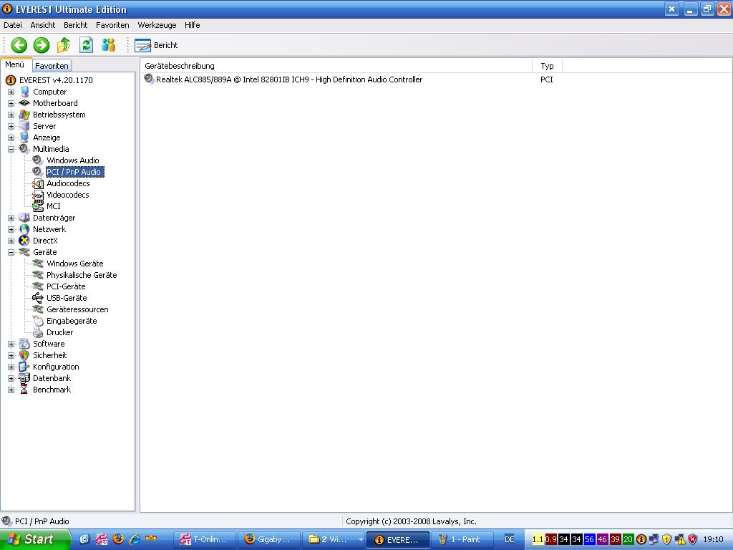This screenshot has width=733, height=550.
Task: Expand the Datenträger tree node
Action: pyautogui.click(x=11, y=218)
